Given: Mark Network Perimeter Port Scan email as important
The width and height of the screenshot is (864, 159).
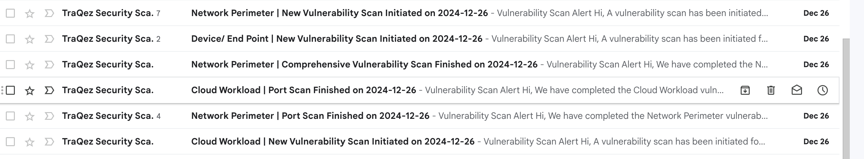Looking at the screenshot, I should [49, 116].
